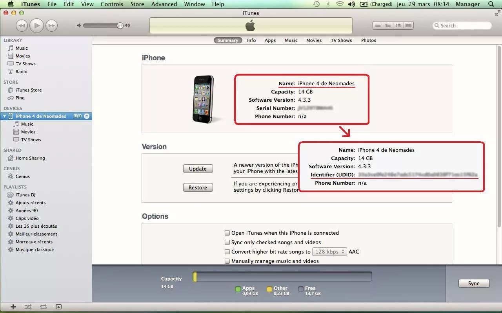Screen dimensions: 502x313
Task: Click the high volume speaker icon
Action: pyautogui.click(x=127, y=25)
